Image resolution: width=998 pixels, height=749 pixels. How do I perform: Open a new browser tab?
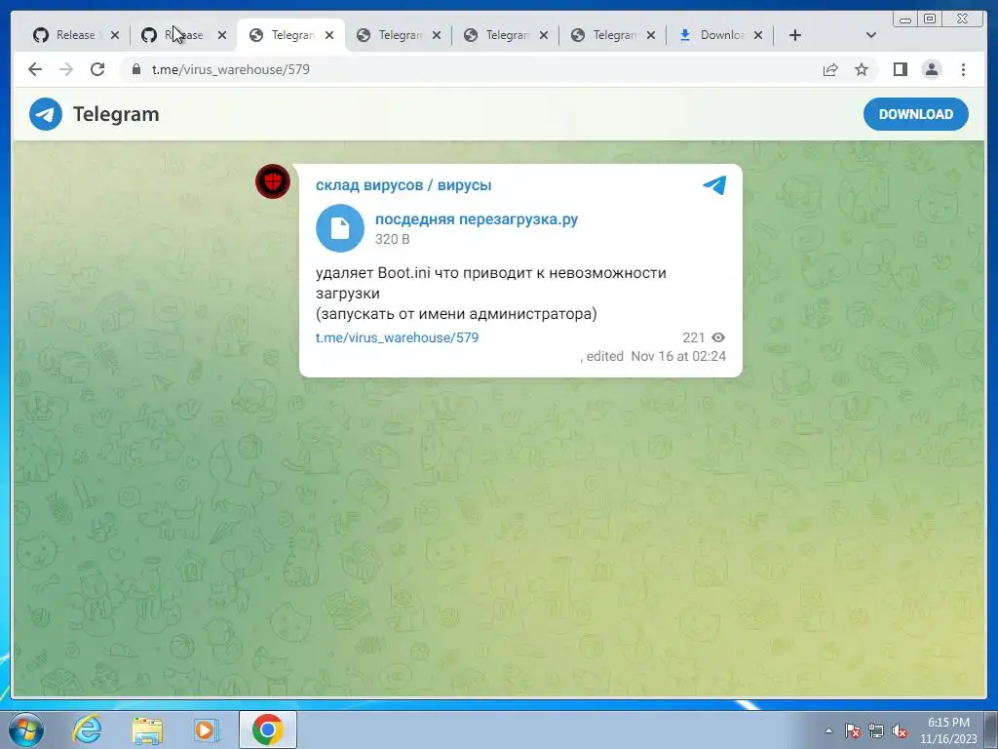tap(795, 35)
